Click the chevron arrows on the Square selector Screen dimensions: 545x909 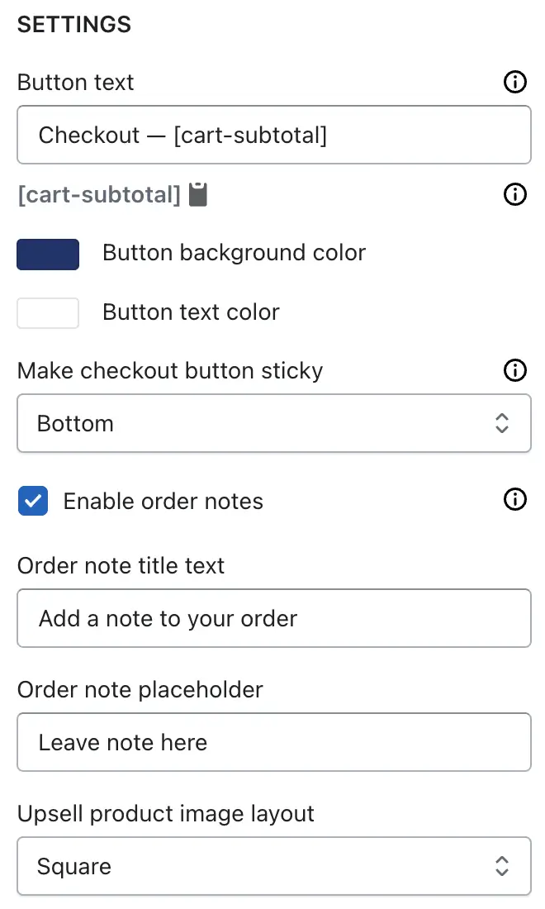pyautogui.click(x=501, y=866)
